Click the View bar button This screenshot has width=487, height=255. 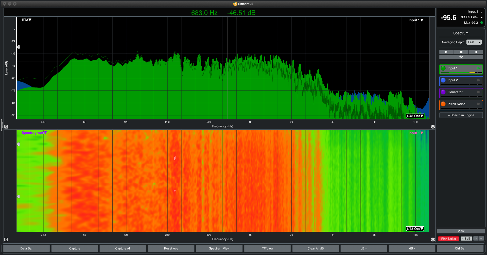[x=461, y=231]
